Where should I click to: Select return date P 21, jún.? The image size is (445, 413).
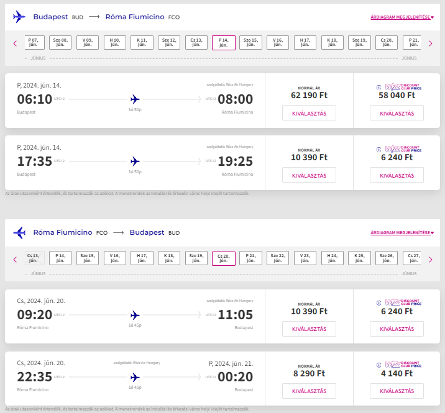pos(250,258)
